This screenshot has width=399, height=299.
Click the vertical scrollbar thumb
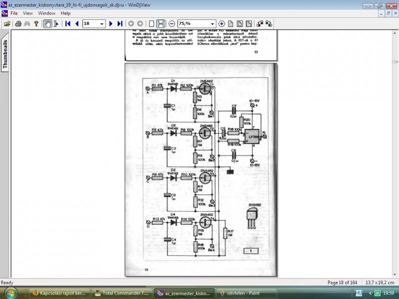pos(395,62)
